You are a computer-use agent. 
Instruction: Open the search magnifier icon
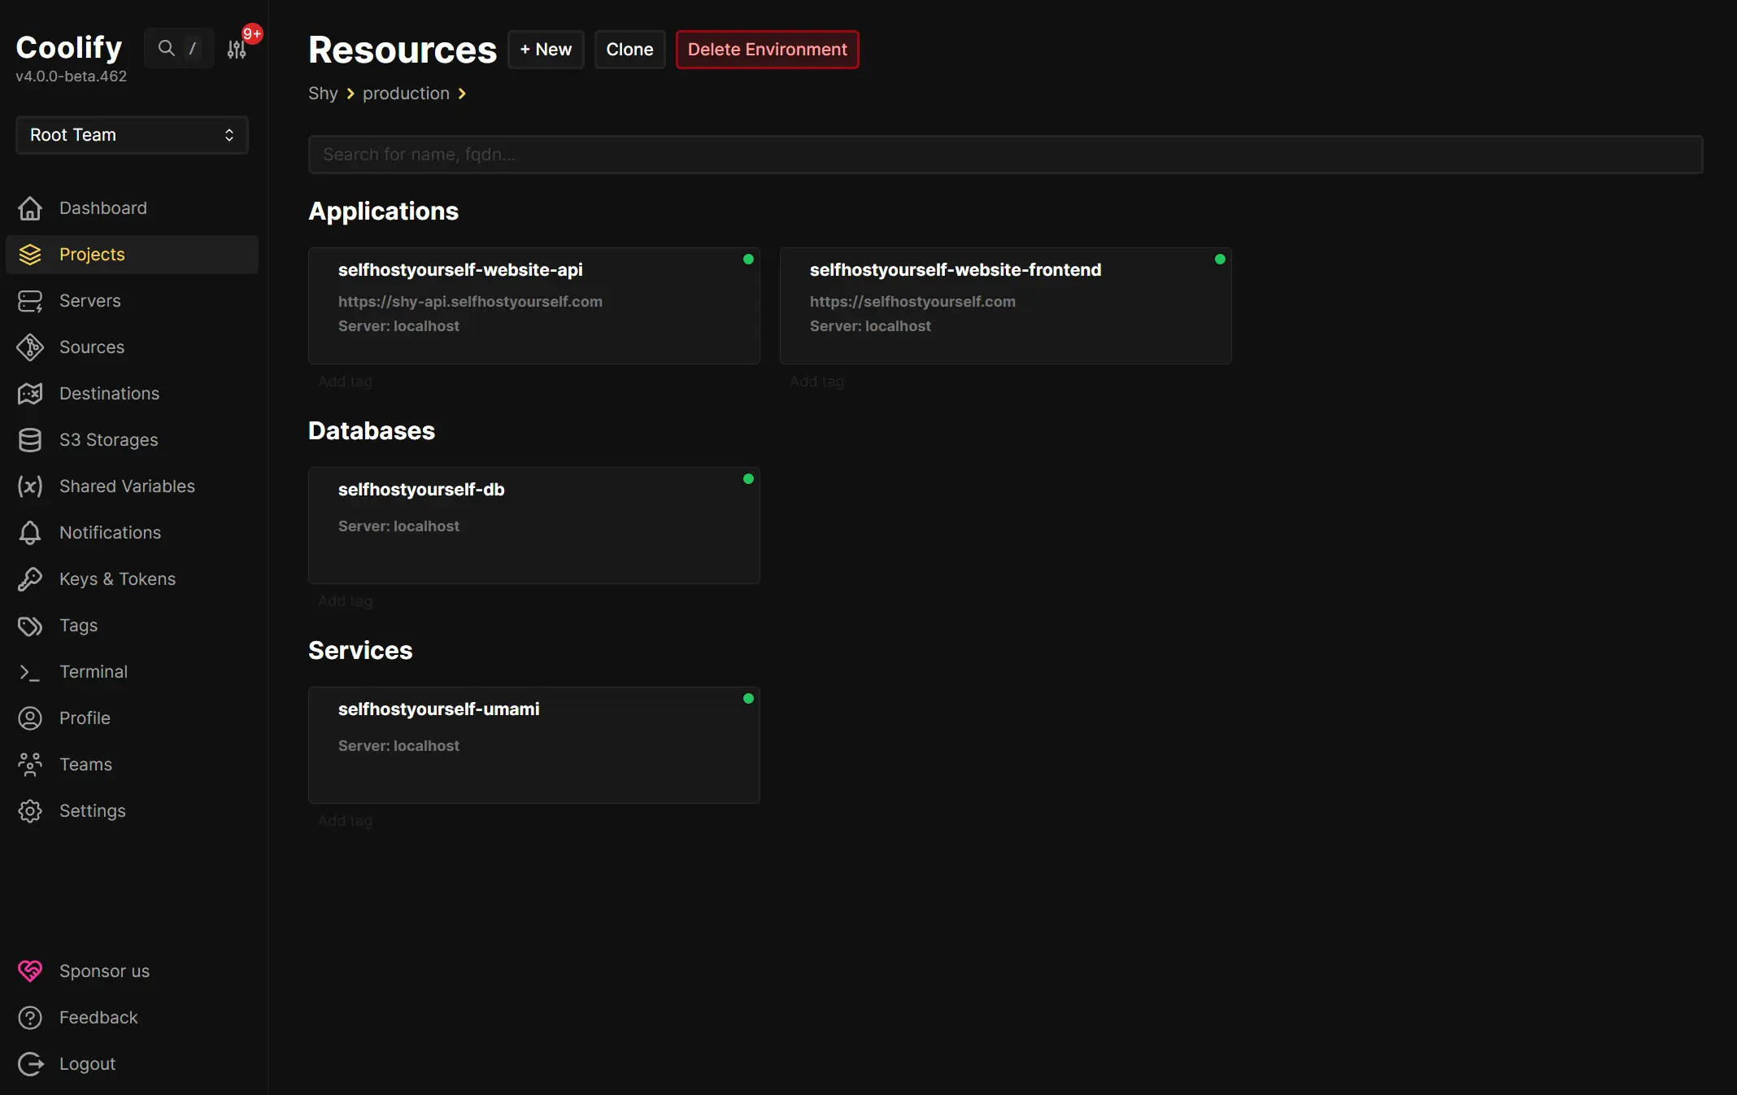166,48
